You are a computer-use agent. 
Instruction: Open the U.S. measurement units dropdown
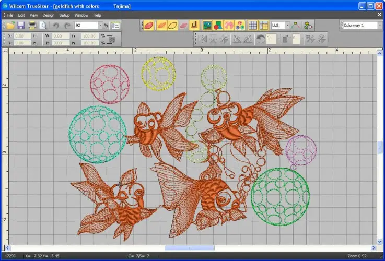click(287, 25)
